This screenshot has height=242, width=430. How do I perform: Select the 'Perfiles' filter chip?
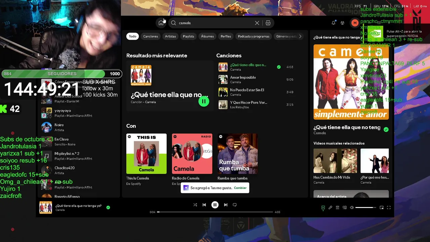(x=226, y=36)
